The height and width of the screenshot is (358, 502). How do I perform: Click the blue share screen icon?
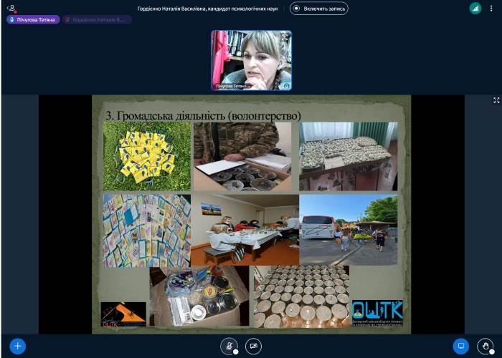(461, 347)
